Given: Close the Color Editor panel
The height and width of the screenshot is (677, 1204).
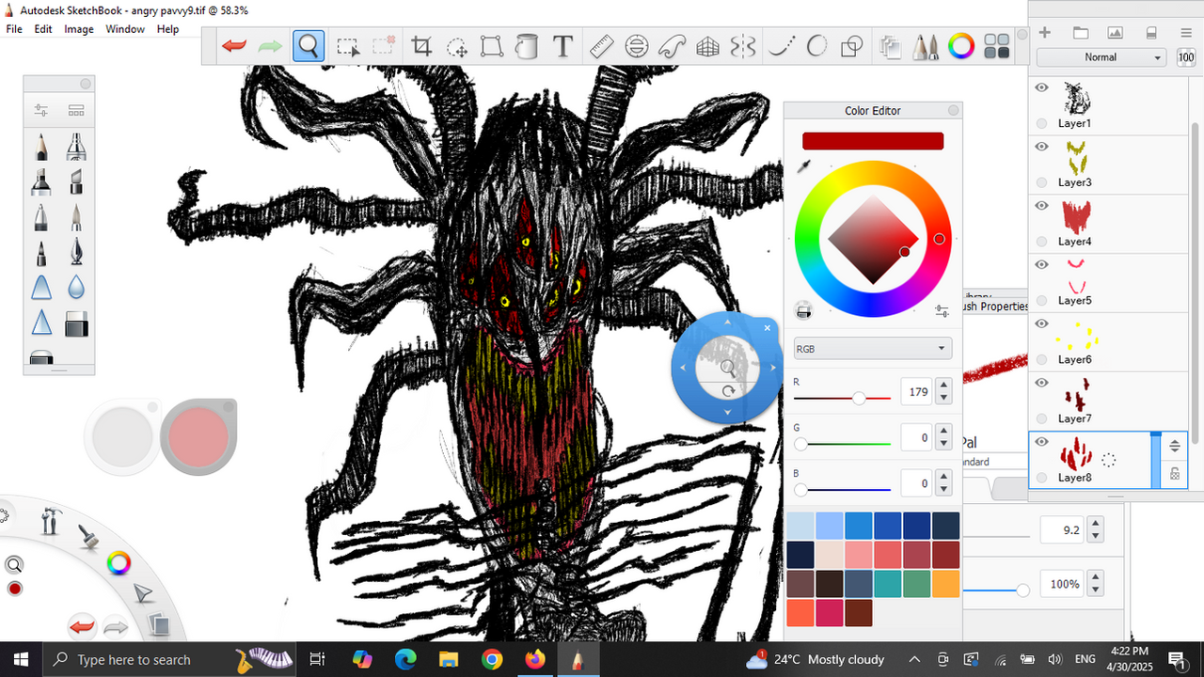Looking at the screenshot, I should click(x=954, y=111).
